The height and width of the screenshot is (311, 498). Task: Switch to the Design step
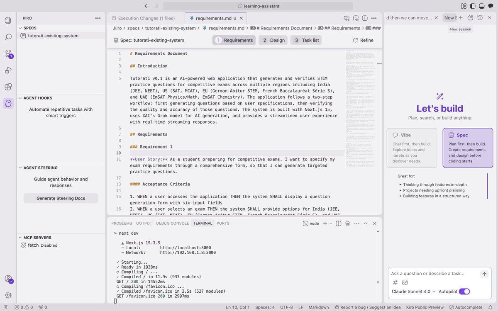273,40
